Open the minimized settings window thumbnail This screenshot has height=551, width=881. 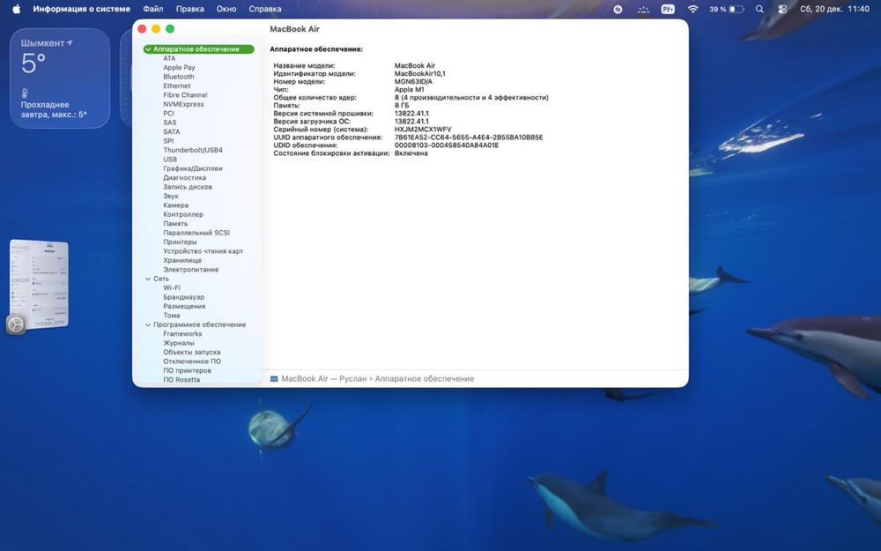click(x=39, y=284)
